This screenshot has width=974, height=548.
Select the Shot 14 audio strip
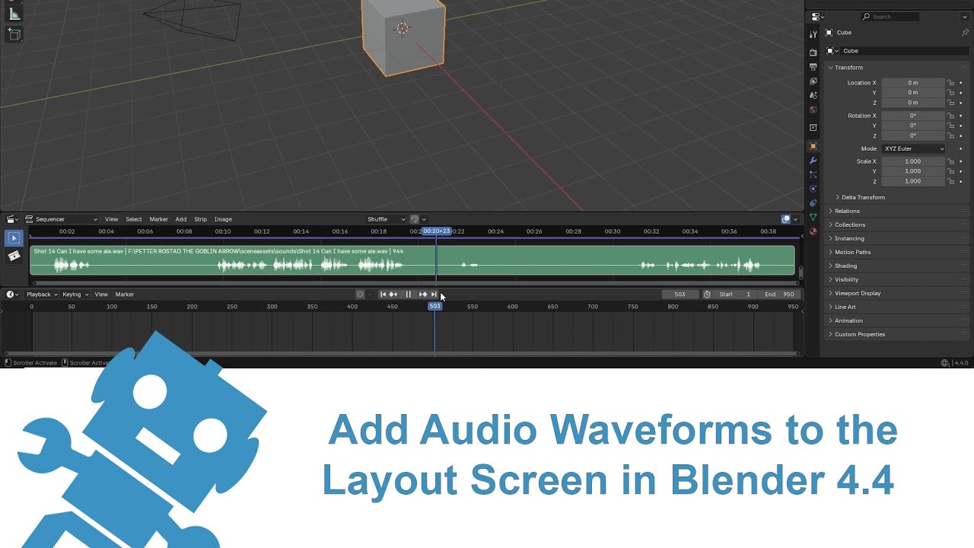(x=412, y=260)
